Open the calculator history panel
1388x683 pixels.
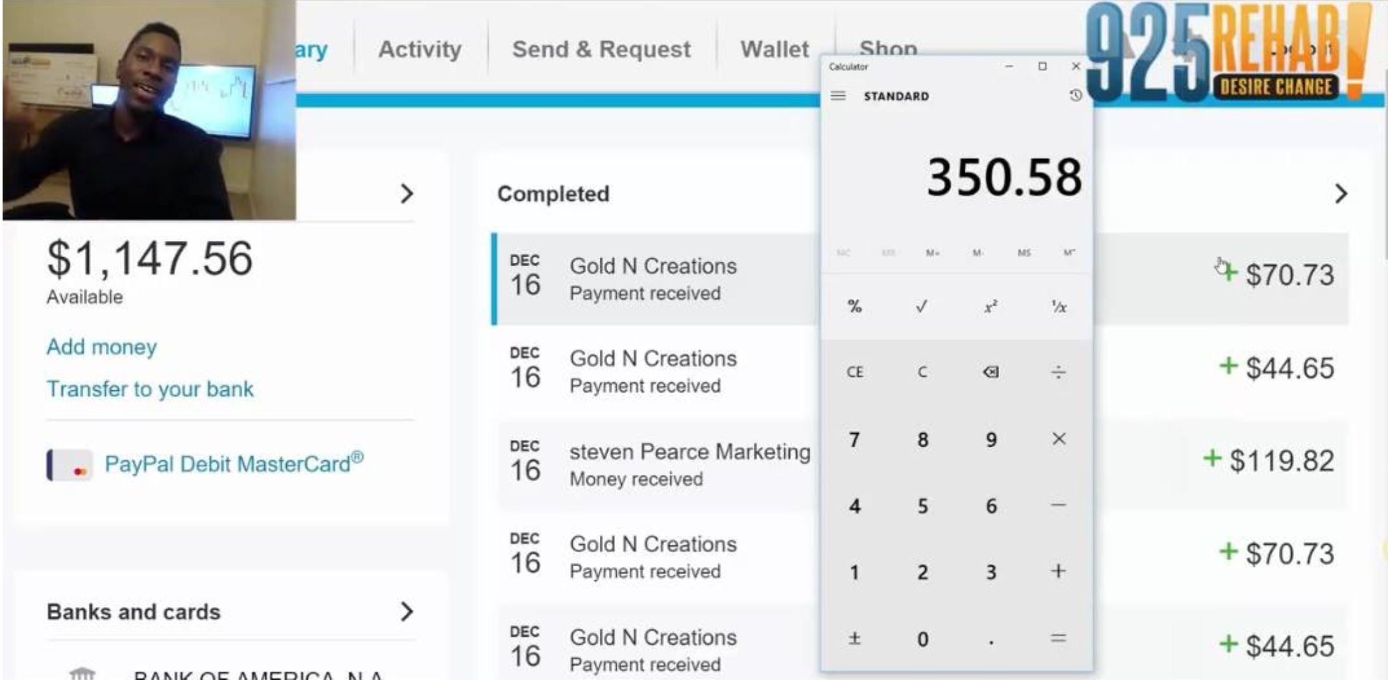(1075, 96)
